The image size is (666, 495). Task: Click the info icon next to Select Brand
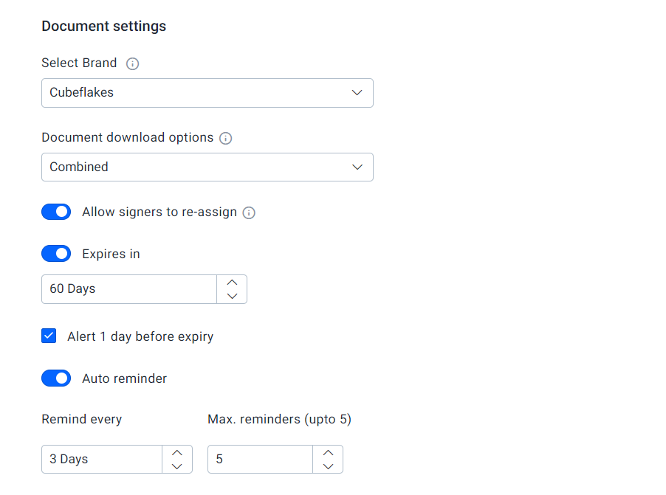click(x=132, y=63)
